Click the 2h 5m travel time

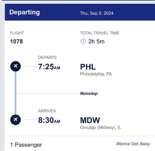tap(96, 41)
